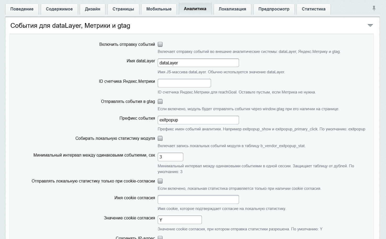386x239 pixels.
Task: Toggle the Отправлять события в gtag checkbox
Action: (x=160, y=102)
